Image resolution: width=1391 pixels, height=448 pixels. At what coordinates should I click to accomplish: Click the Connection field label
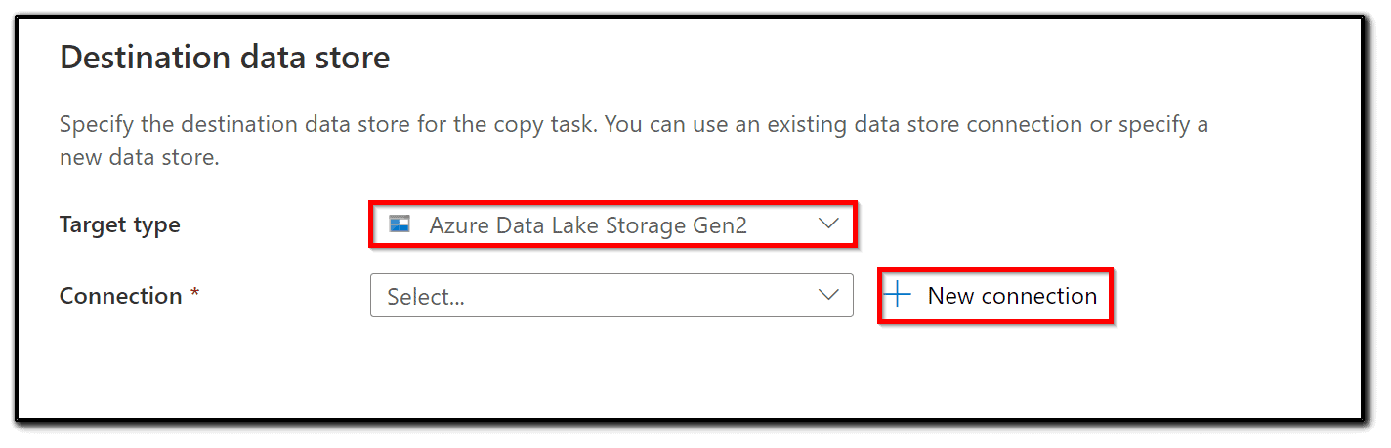[121, 296]
